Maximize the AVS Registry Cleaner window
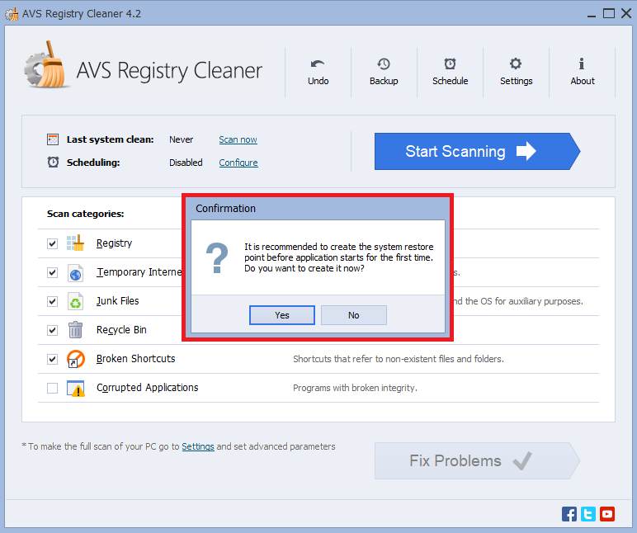Screen dimensions: 637x533 click(609, 14)
